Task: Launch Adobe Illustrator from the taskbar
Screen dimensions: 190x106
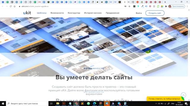Action: point(64,103)
